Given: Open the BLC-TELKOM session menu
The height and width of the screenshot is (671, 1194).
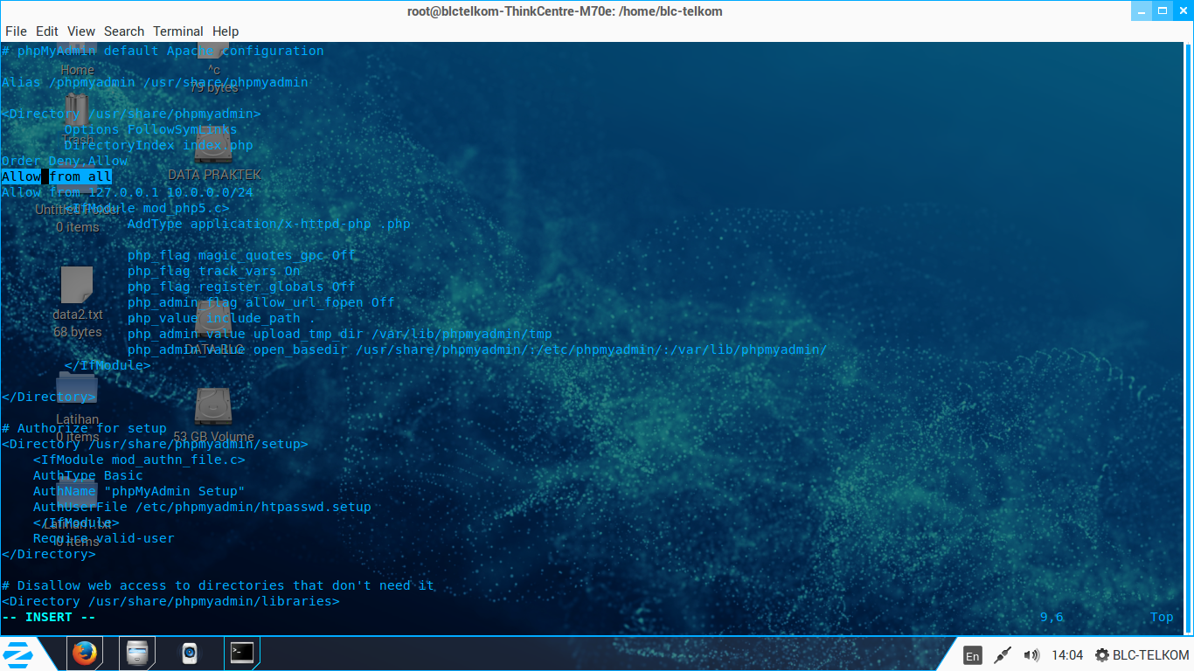Looking at the screenshot, I should (1142, 655).
